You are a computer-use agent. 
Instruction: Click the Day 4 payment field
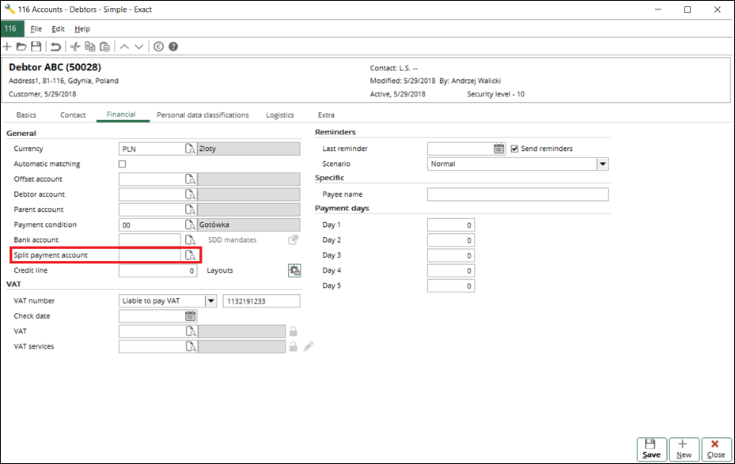tap(451, 270)
